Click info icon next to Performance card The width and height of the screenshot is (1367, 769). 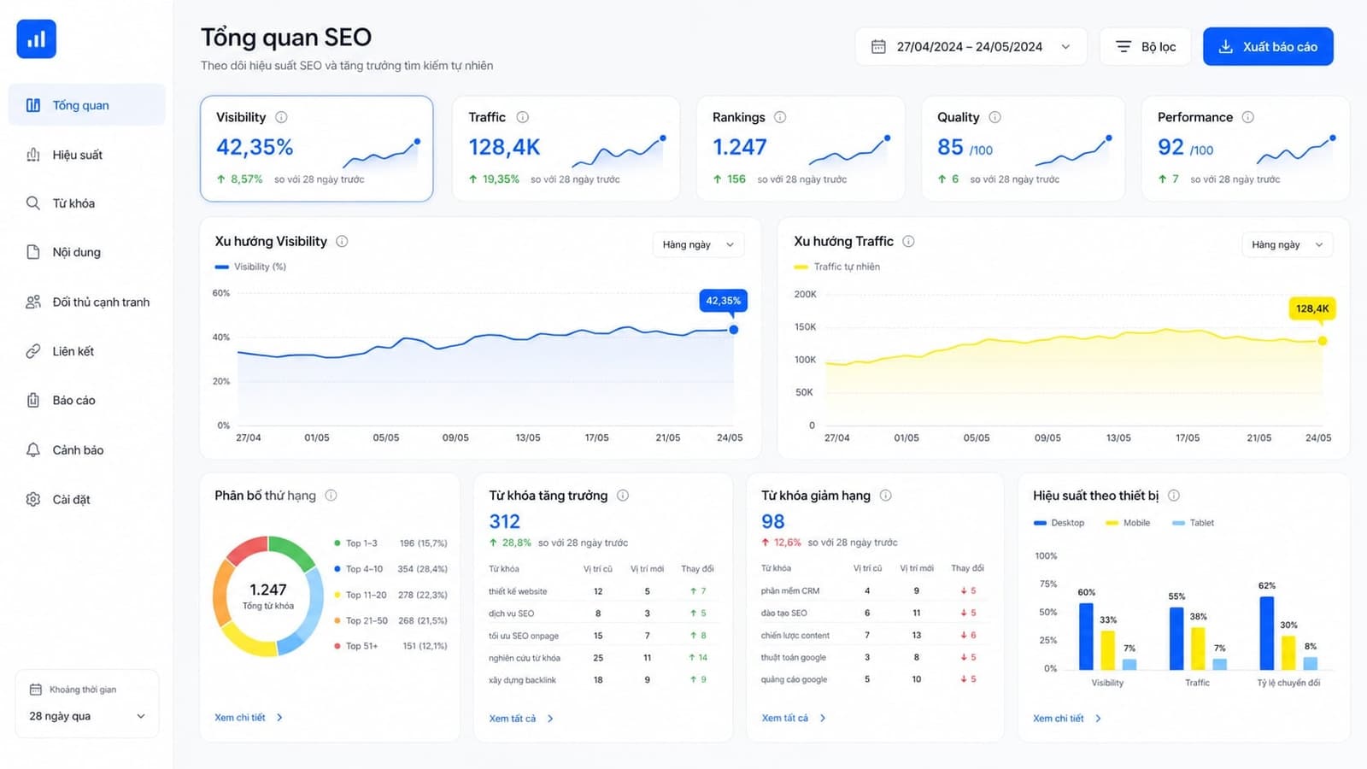pyautogui.click(x=1247, y=117)
